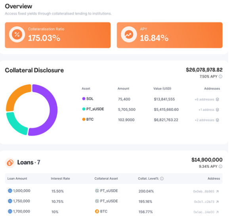The width and height of the screenshot is (231, 217).
Task: Open info tooltip beside 7.50% APY
Action: click(220, 77)
